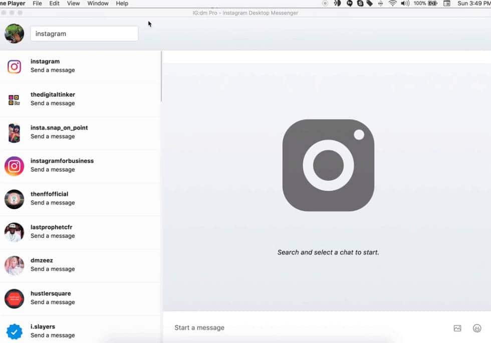The image size is (491, 343).
Task: Click i.slayers blue verified badge avatar
Action: [14, 331]
